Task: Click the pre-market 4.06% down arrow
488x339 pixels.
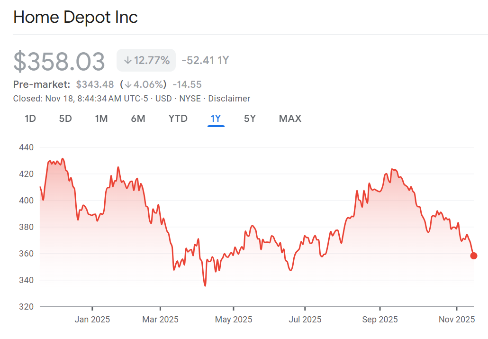Action: pos(128,85)
